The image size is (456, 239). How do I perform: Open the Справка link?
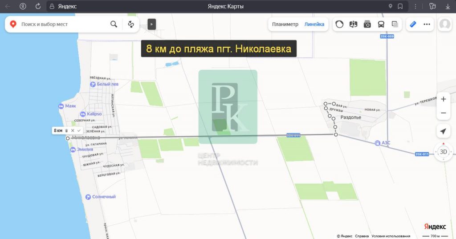(362, 236)
